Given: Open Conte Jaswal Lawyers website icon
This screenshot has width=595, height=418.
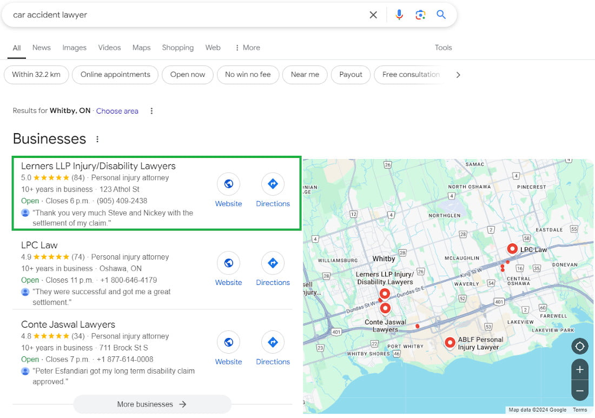Looking at the screenshot, I should click(x=228, y=342).
